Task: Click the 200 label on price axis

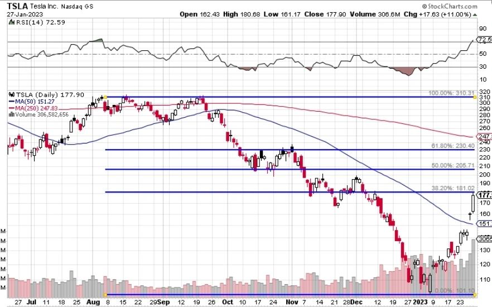Action: click(x=484, y=175)
